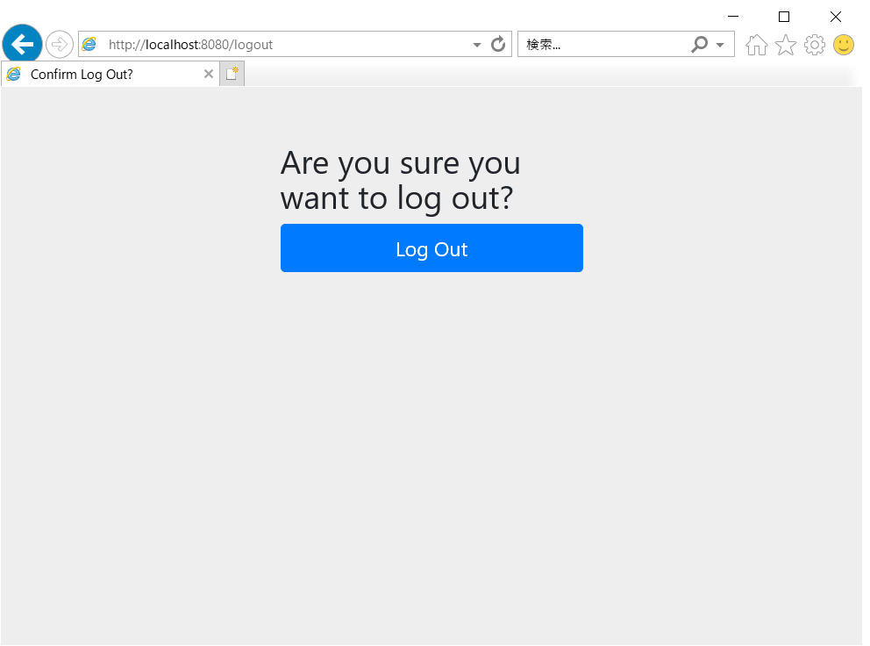Go back using the browser back arrow
This screenshot has height=646, width=870.
pos(22,45)
